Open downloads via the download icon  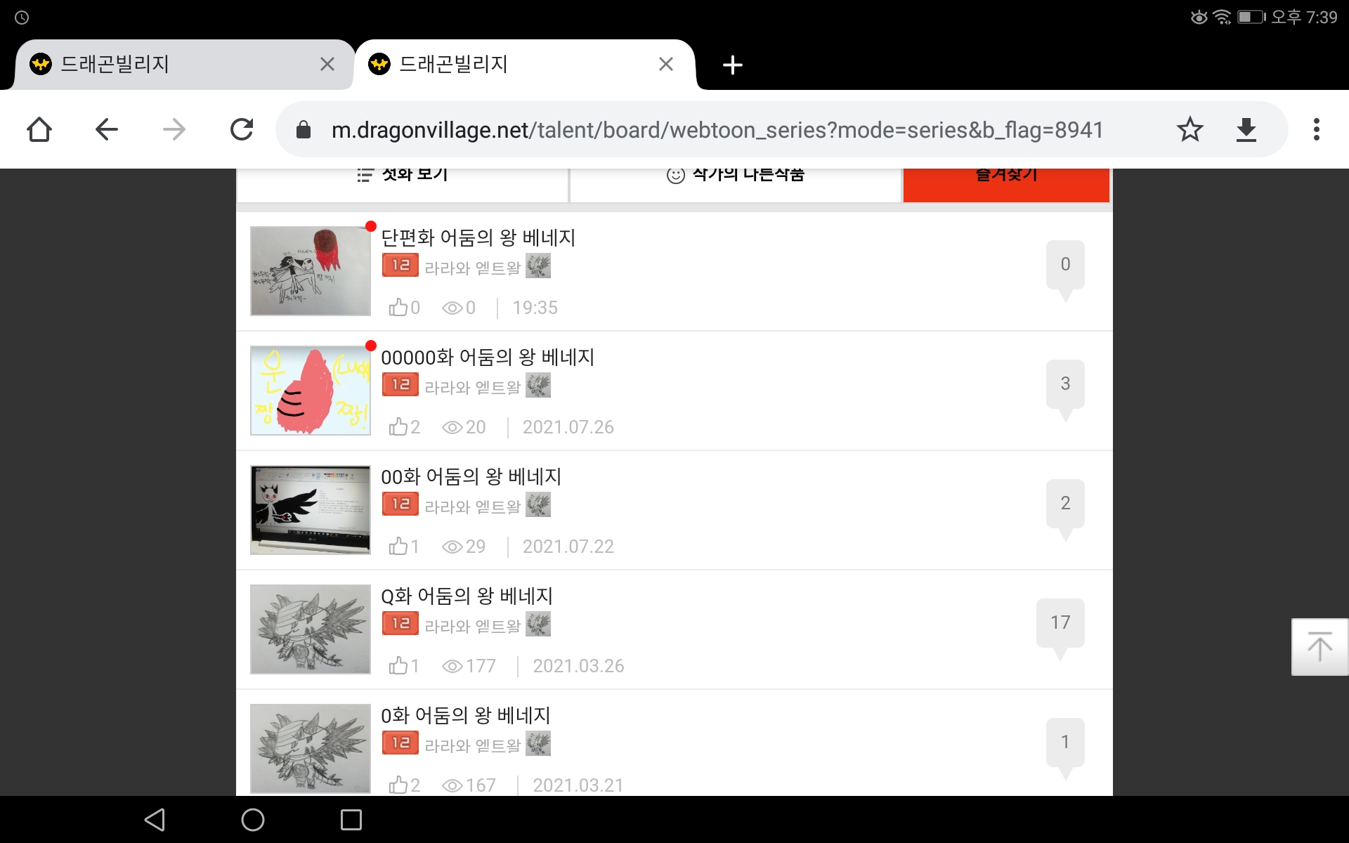pyautogui.click(x=1246, y=129)
